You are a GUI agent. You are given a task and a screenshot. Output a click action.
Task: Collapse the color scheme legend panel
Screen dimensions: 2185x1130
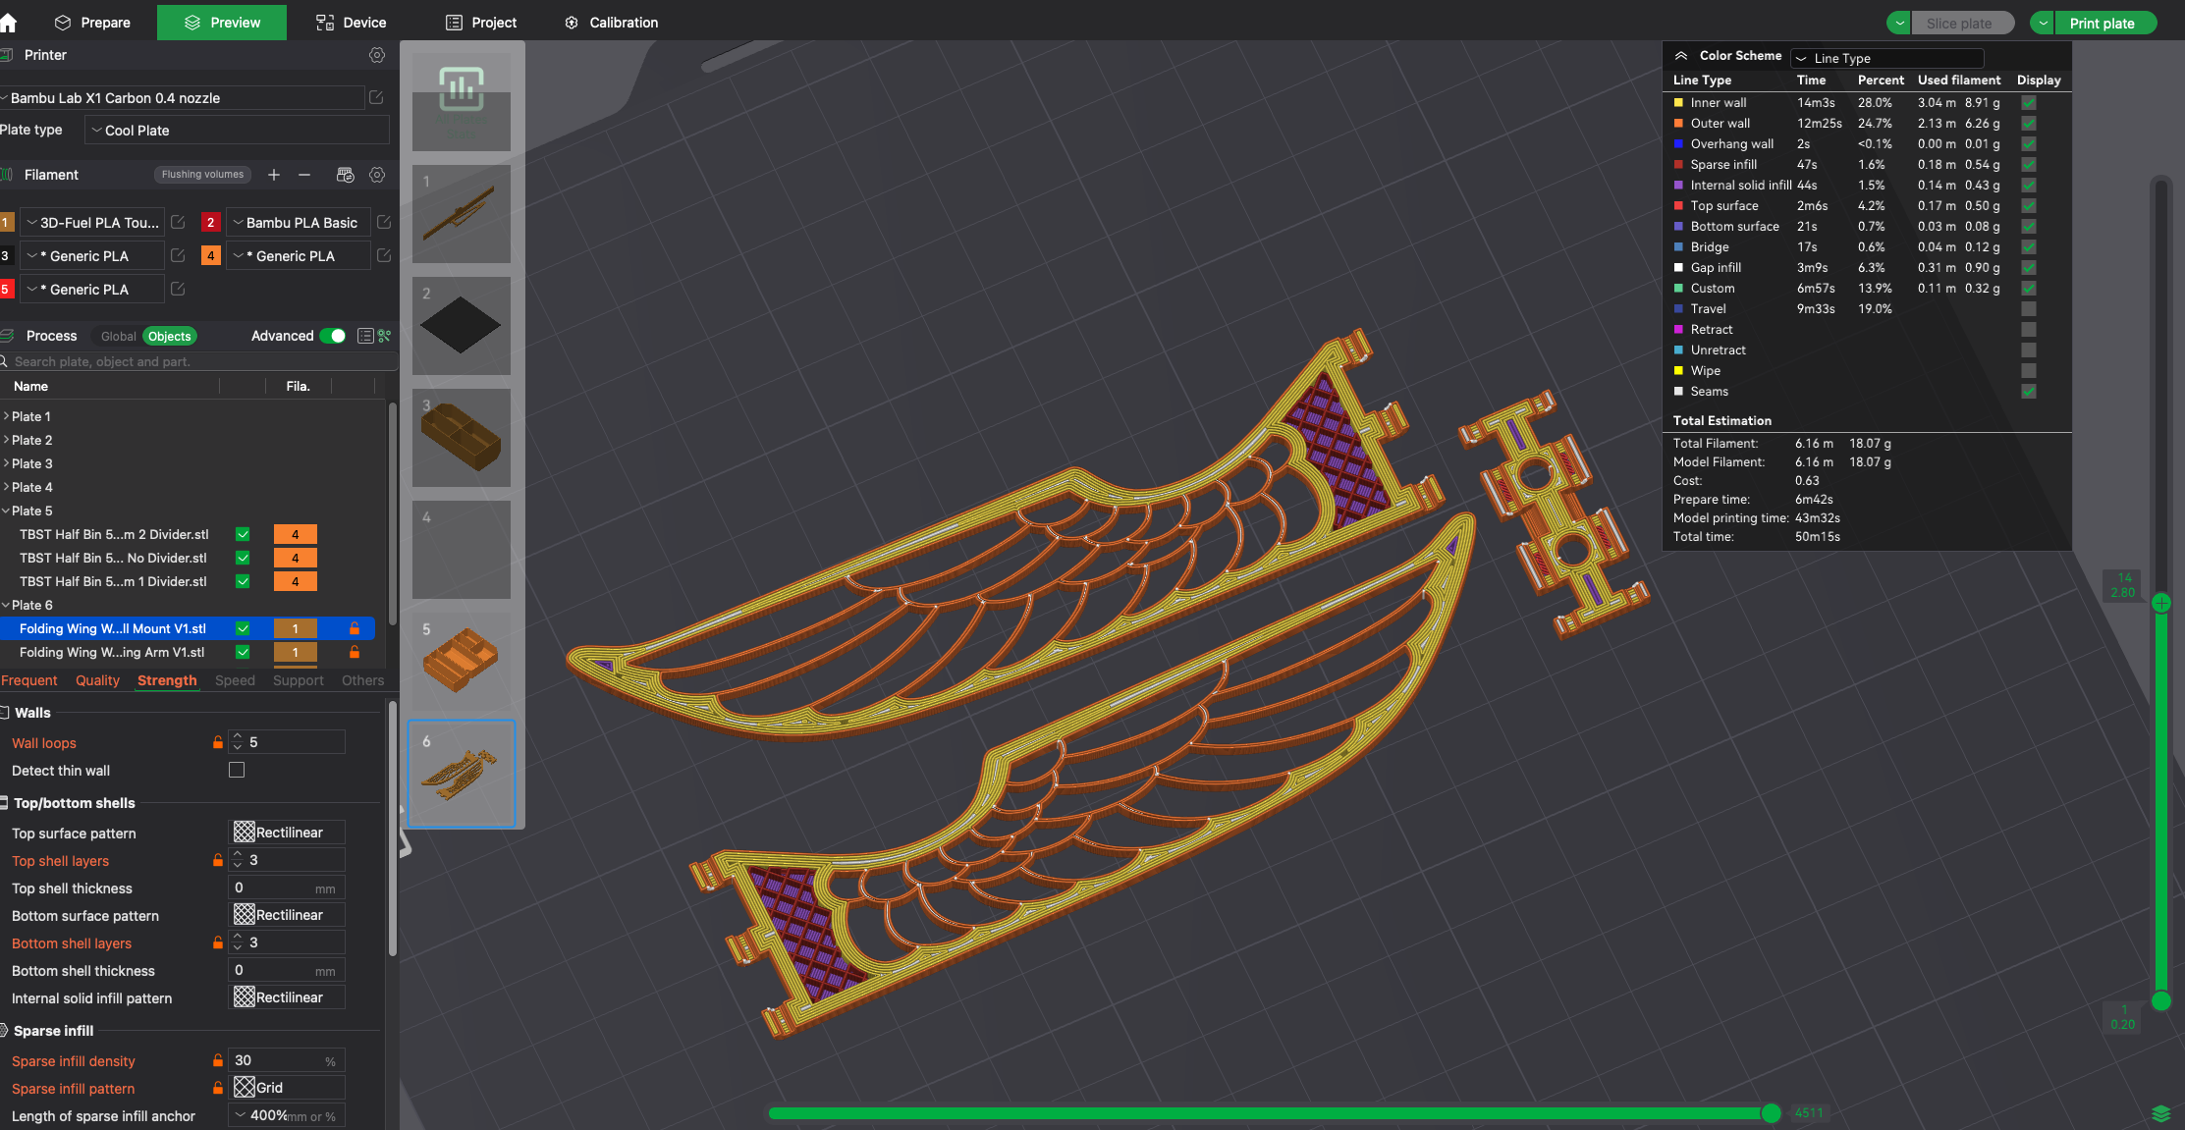(1681, 56)
